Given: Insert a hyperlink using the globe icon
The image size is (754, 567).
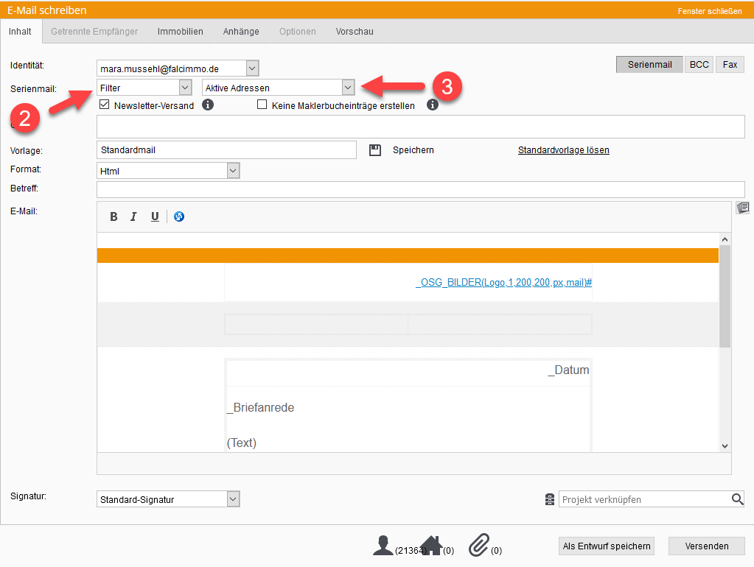Looking at the screenshot, I should pos(179,216).
